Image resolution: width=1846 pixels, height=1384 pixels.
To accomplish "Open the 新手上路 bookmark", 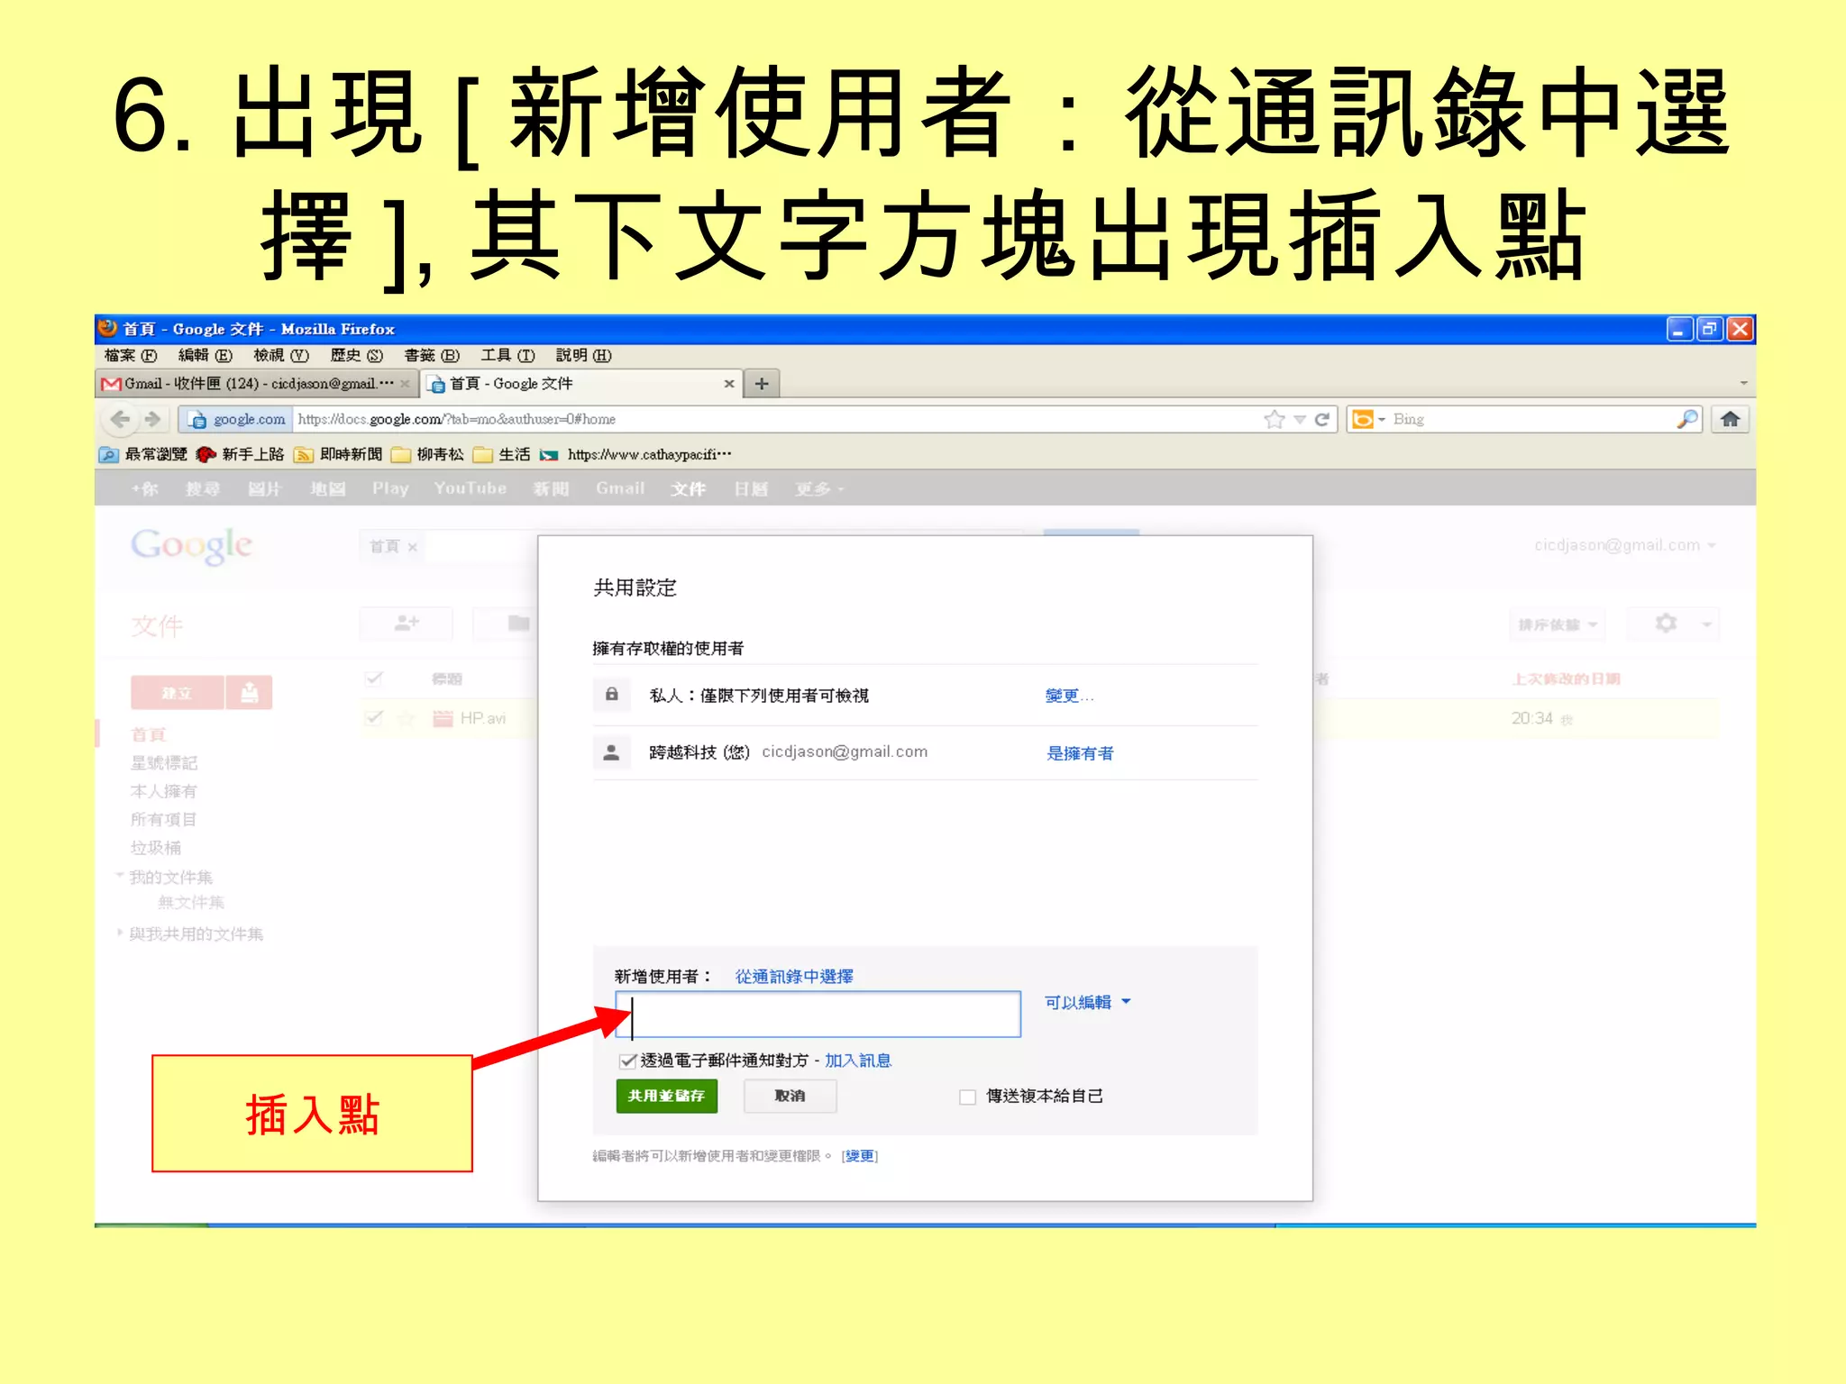I will pos(241,454).
